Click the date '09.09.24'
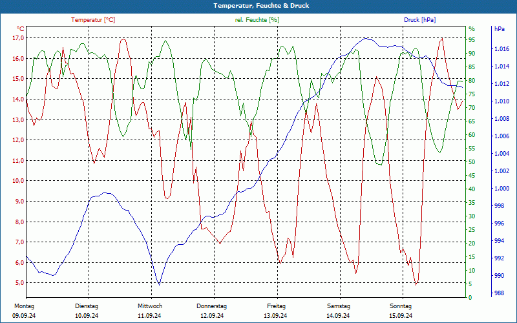This screenshot has width=517, height=323. (24, 316)
